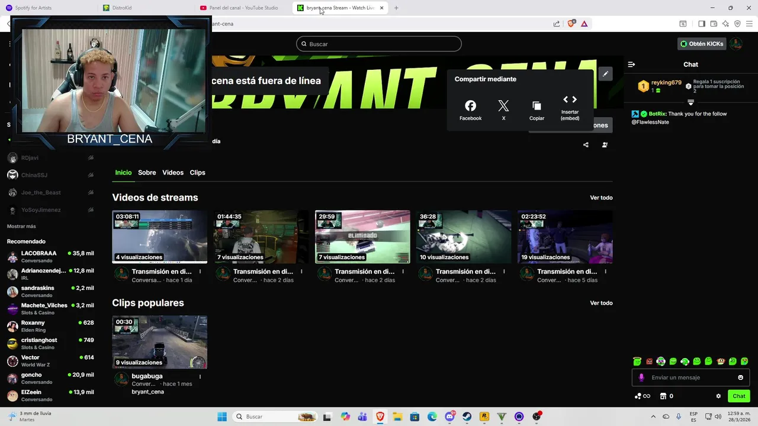Screen dimensions: 758x426
Task: Click the banner edit pencil icon
Action: 605,74
